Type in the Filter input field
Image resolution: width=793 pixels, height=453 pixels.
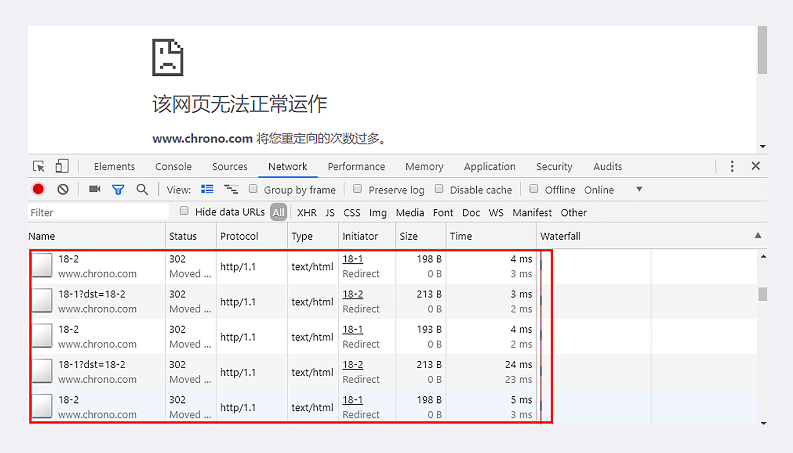click(98, 213)
